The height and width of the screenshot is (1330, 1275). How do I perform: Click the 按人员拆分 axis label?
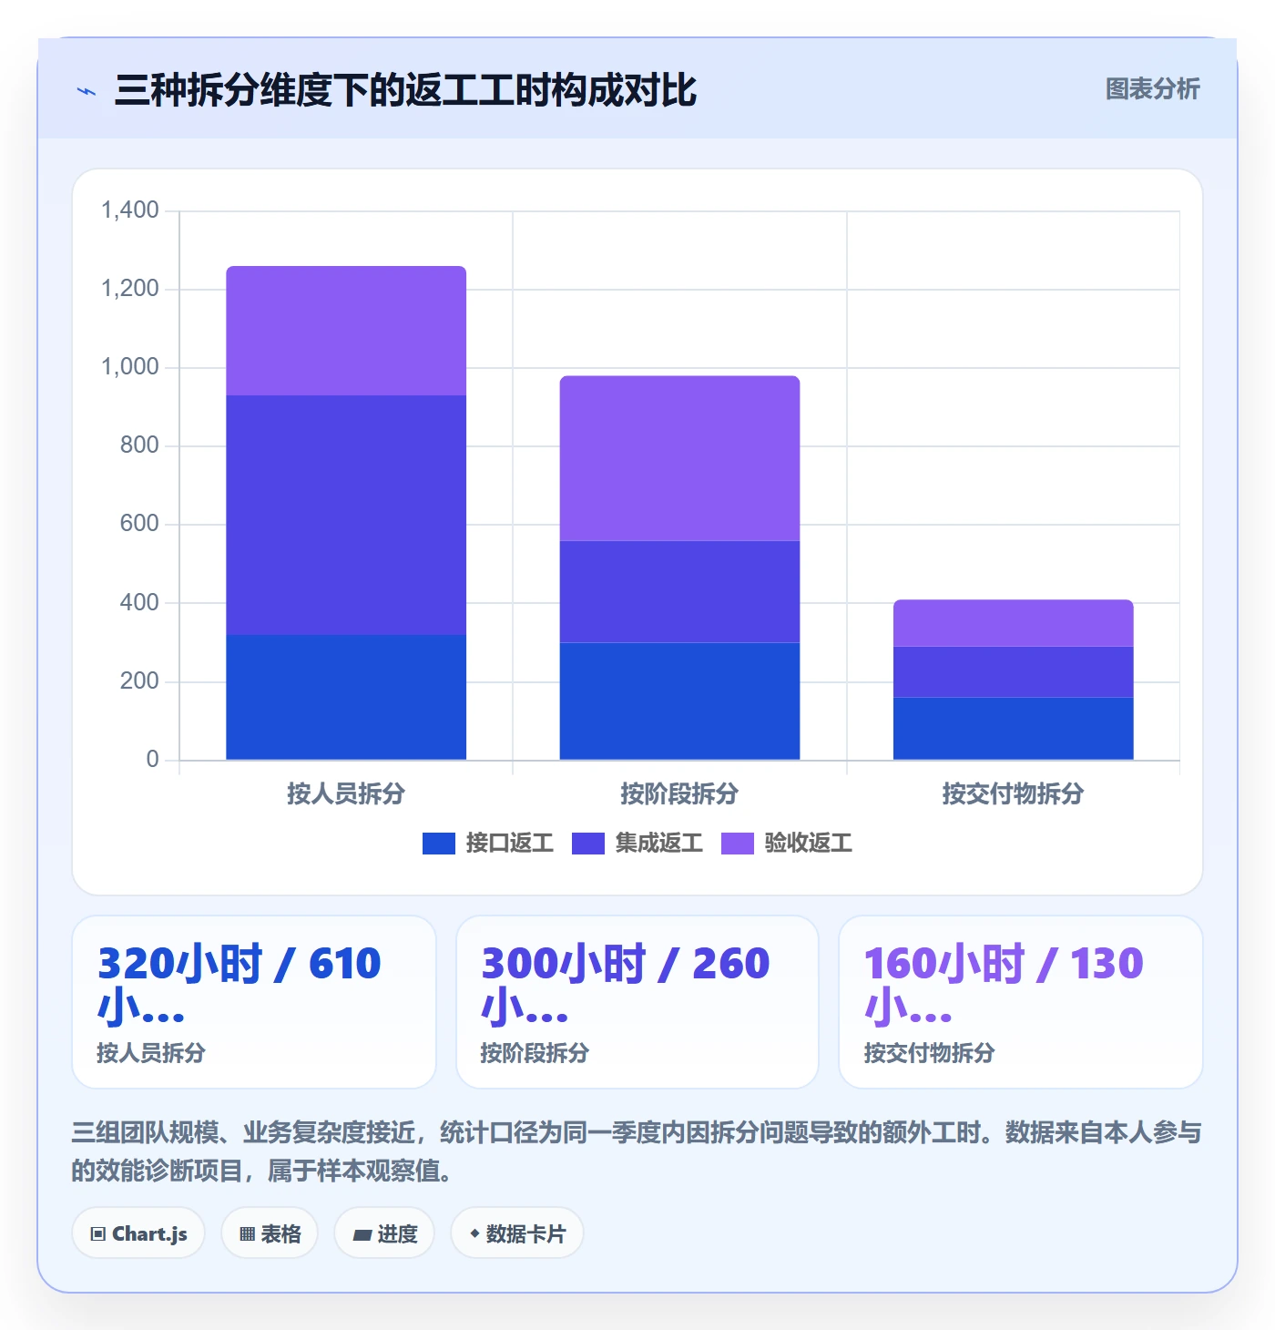346,793
